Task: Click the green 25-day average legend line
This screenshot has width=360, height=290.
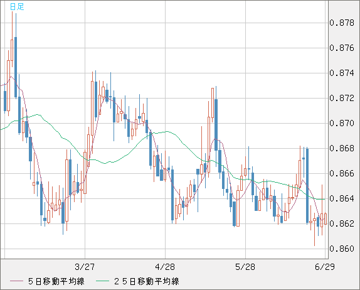Action: [102, 281]
